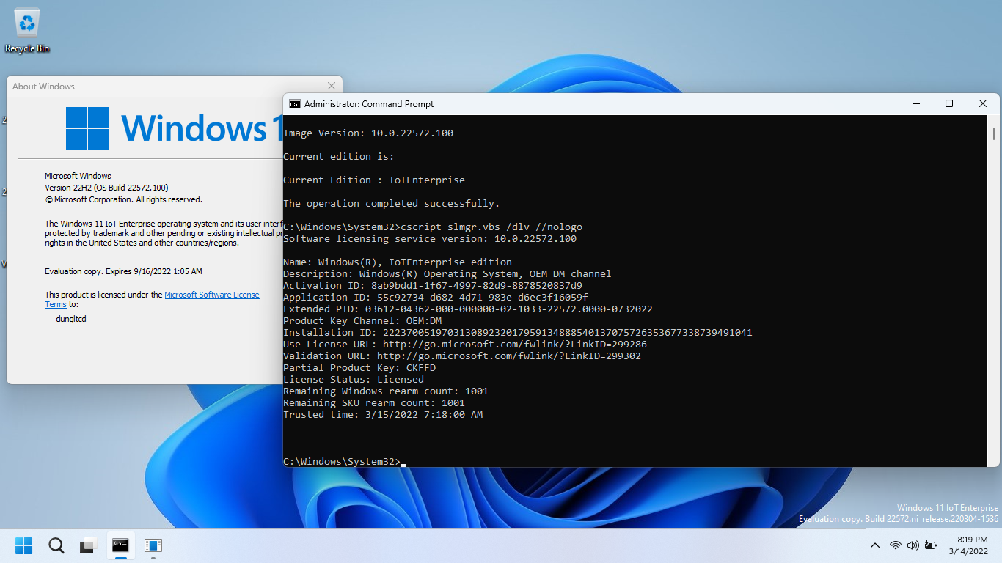The width and height of the screenshot is (1002, 563).
Task: Open the Recycle Bin desktop icon
Action: [27, 31]
